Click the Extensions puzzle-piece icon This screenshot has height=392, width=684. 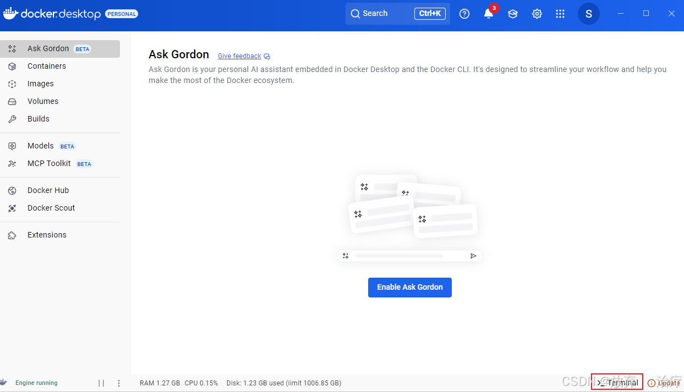point(12,235)
